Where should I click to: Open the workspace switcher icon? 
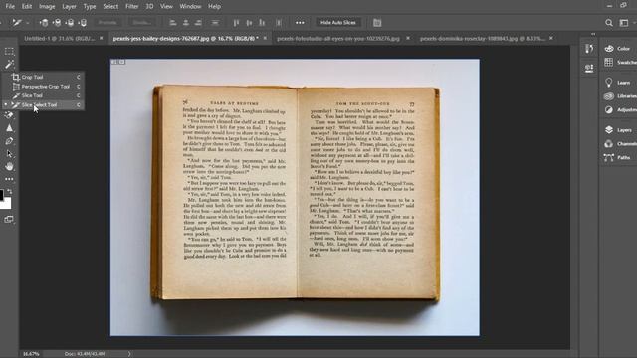[624, 23]
